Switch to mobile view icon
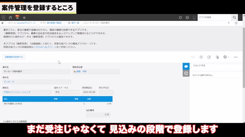This screenshot has width=245, height=137. click(194, 18)
